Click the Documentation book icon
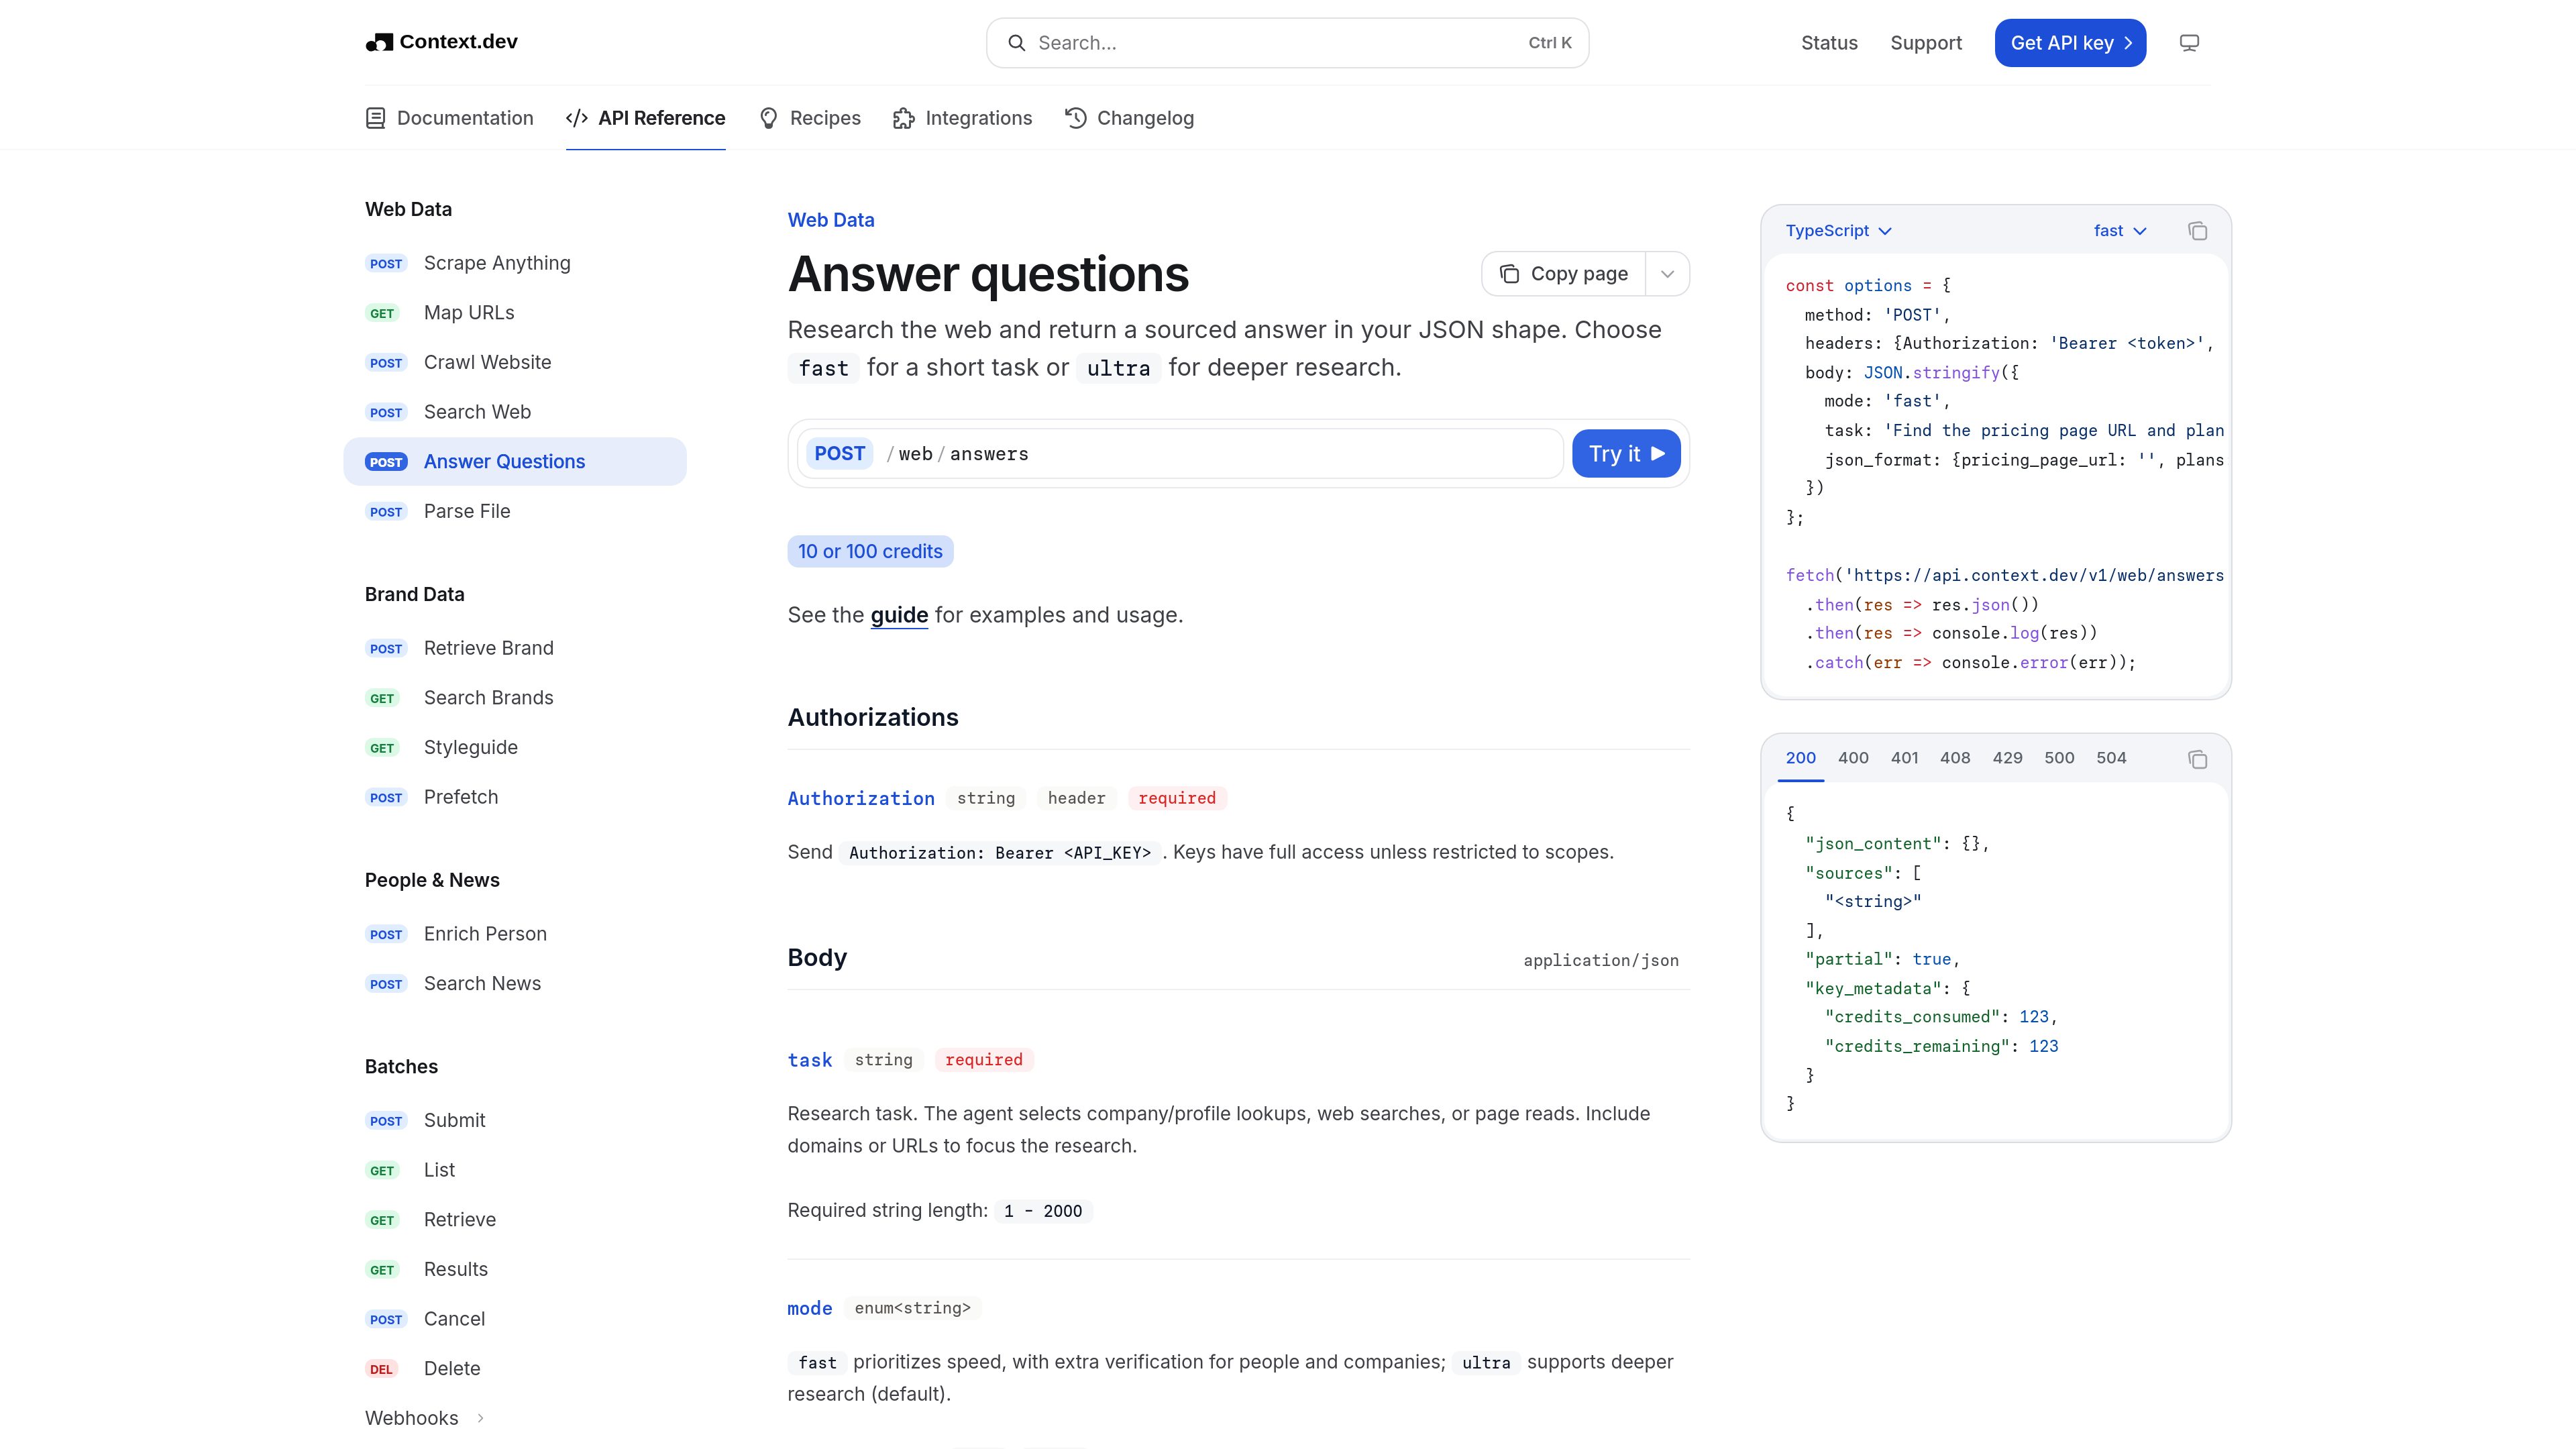The width and height of the screenshot is (2576, 1449). (x=375, y=118)
